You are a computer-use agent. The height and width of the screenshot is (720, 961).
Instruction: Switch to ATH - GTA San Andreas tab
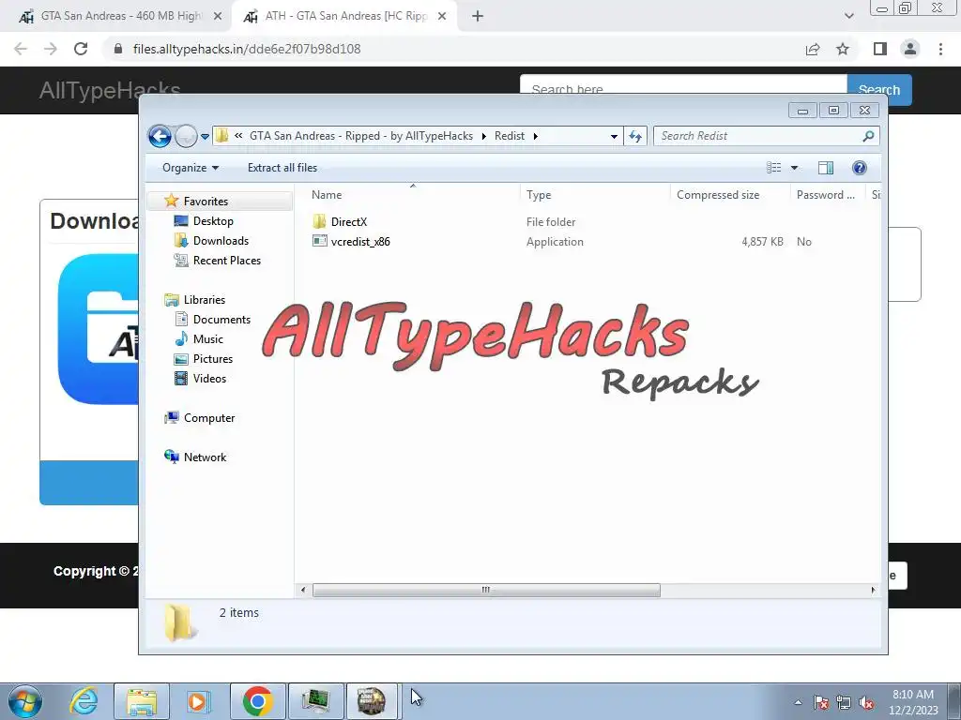coord(343,16)
